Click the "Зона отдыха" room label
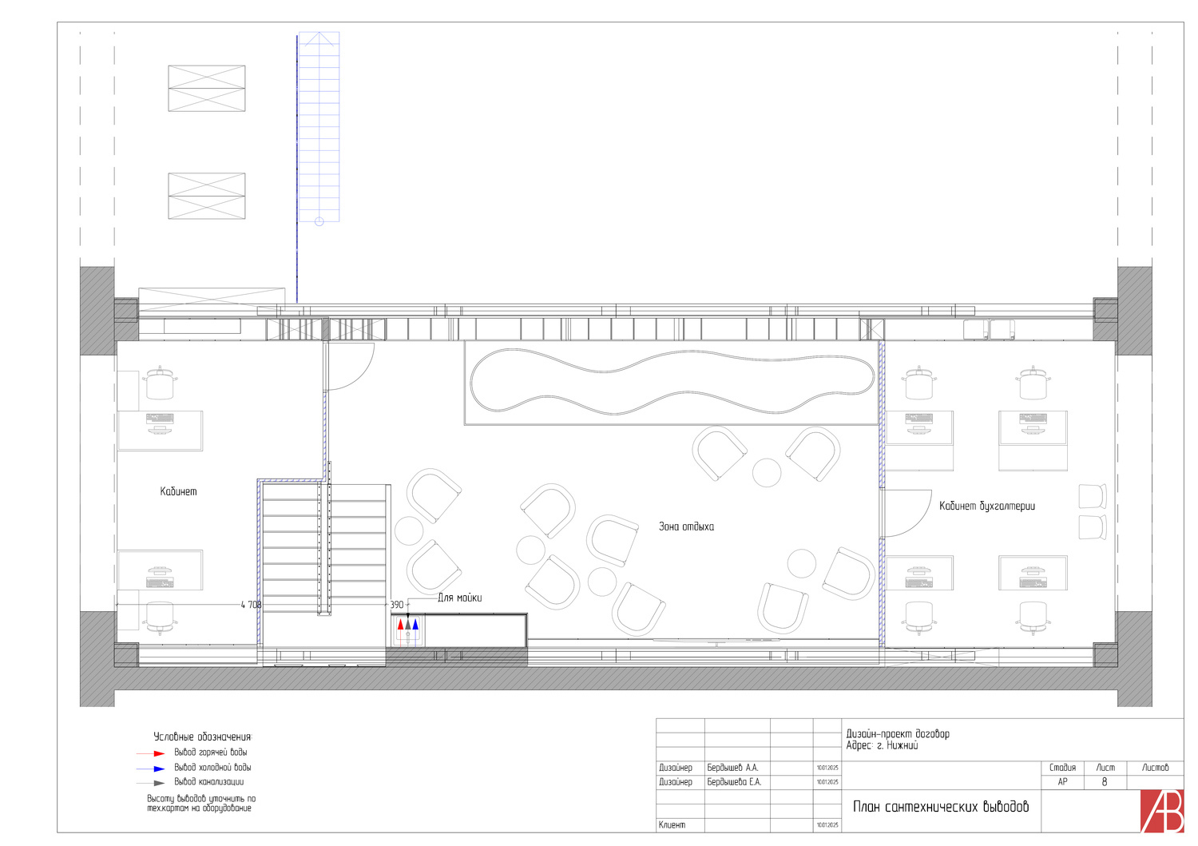Image resolution: width=1198 pixels, height=846 pixels. click(x=686, y=526)
